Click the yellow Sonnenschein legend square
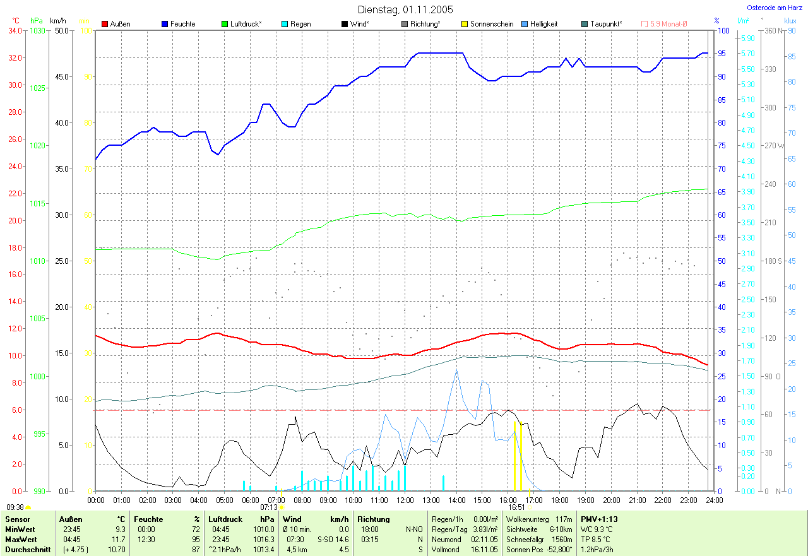This screenshot has height=556, width=808. [465, 24]
